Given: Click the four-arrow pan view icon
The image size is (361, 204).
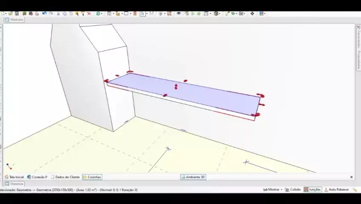Looking at the screenshot, I should (252, 14).
